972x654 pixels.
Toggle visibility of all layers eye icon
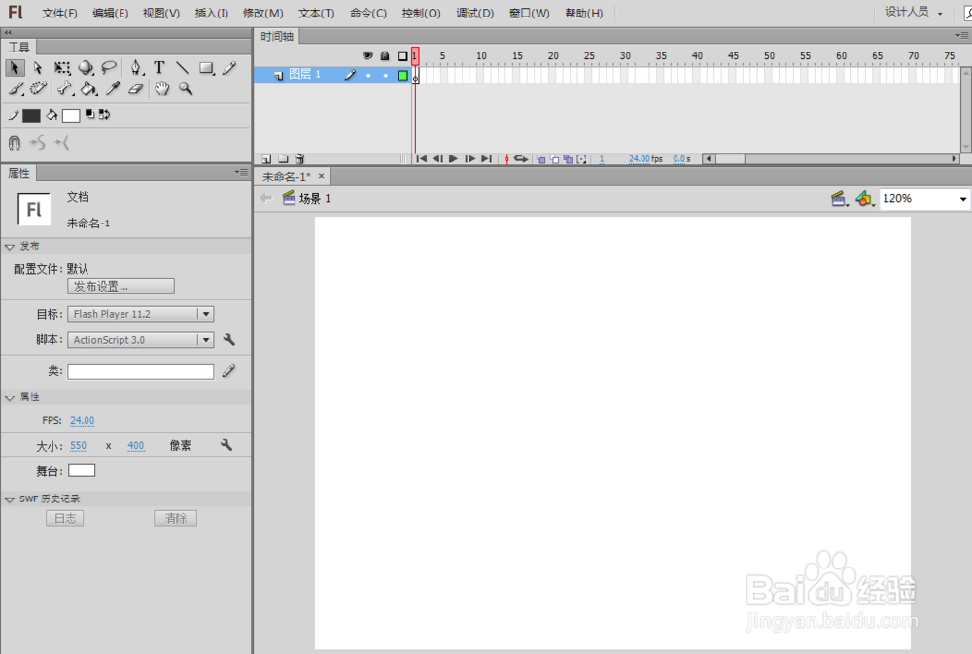367,55
